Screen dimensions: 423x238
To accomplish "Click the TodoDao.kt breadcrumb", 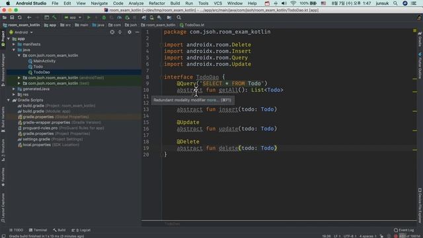I will [x=192, y=25].
